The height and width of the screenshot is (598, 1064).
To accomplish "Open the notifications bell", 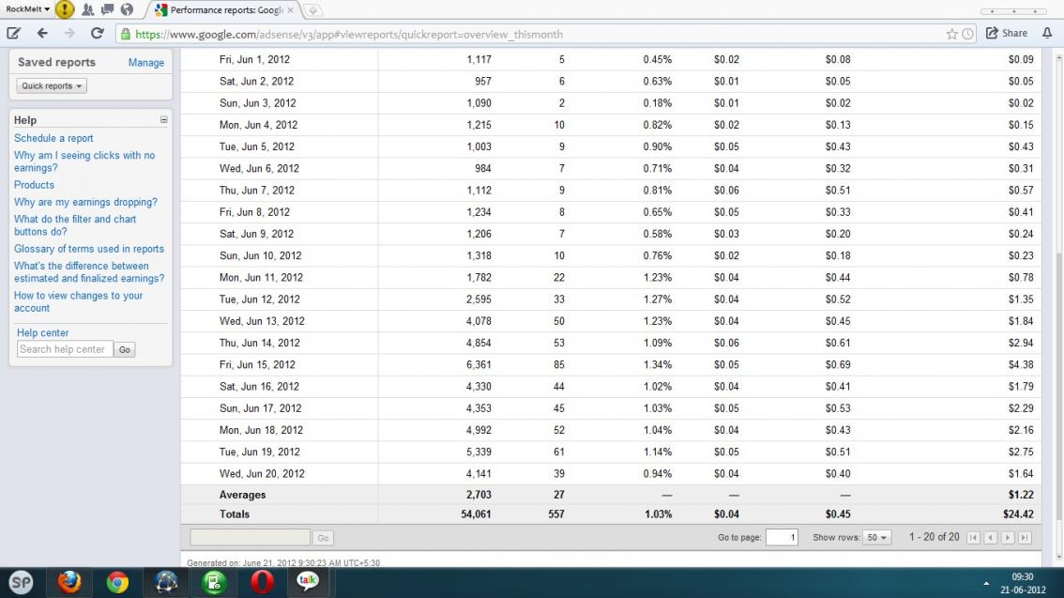I will (x=1047, y=33).
